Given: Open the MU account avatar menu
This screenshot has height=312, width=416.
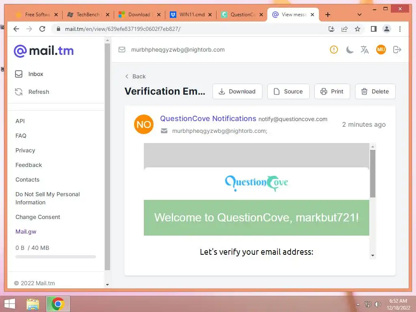Looking at the screenshot, I should coord(381,50).
